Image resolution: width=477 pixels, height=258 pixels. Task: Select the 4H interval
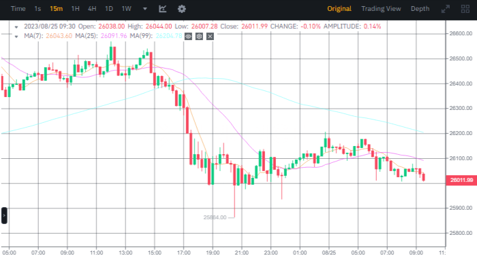(x=92, y=9)
